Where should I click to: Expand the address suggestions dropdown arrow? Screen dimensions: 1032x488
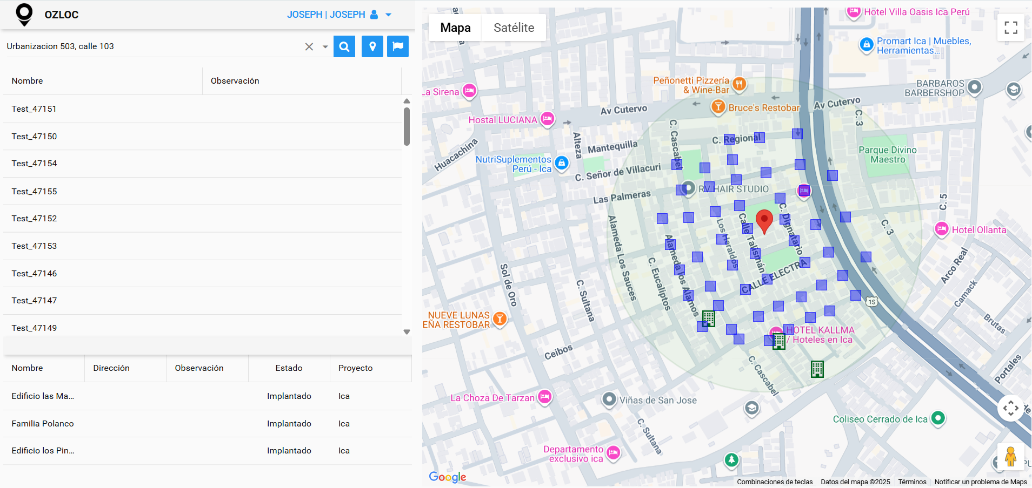point(325,47)
